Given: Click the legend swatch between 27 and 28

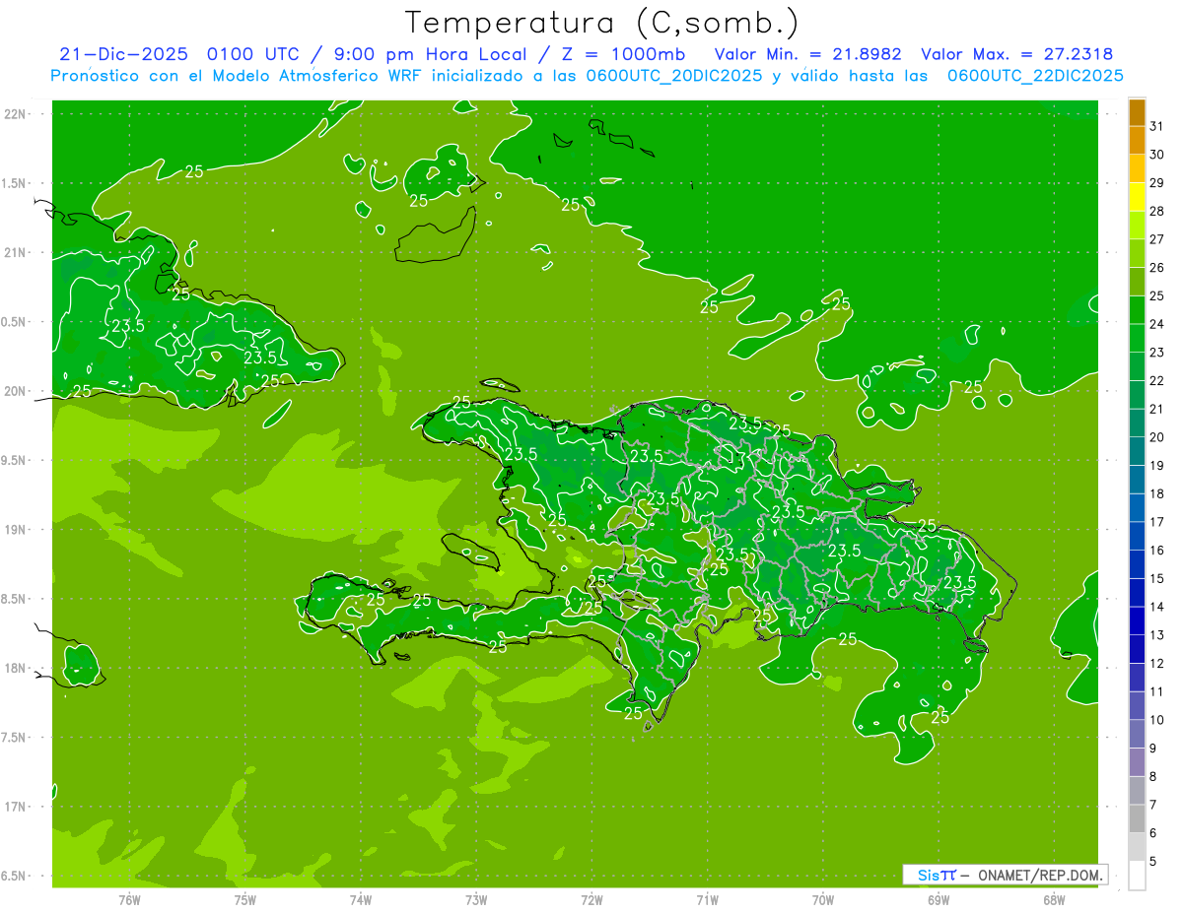Looking at the screenshot, I should point(1137,226).
